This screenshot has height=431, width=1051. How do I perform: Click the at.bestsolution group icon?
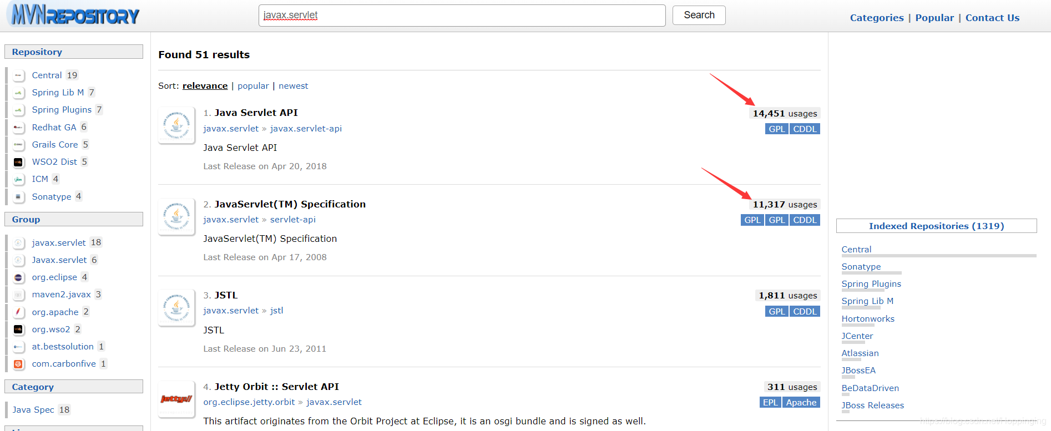[18, 347]
